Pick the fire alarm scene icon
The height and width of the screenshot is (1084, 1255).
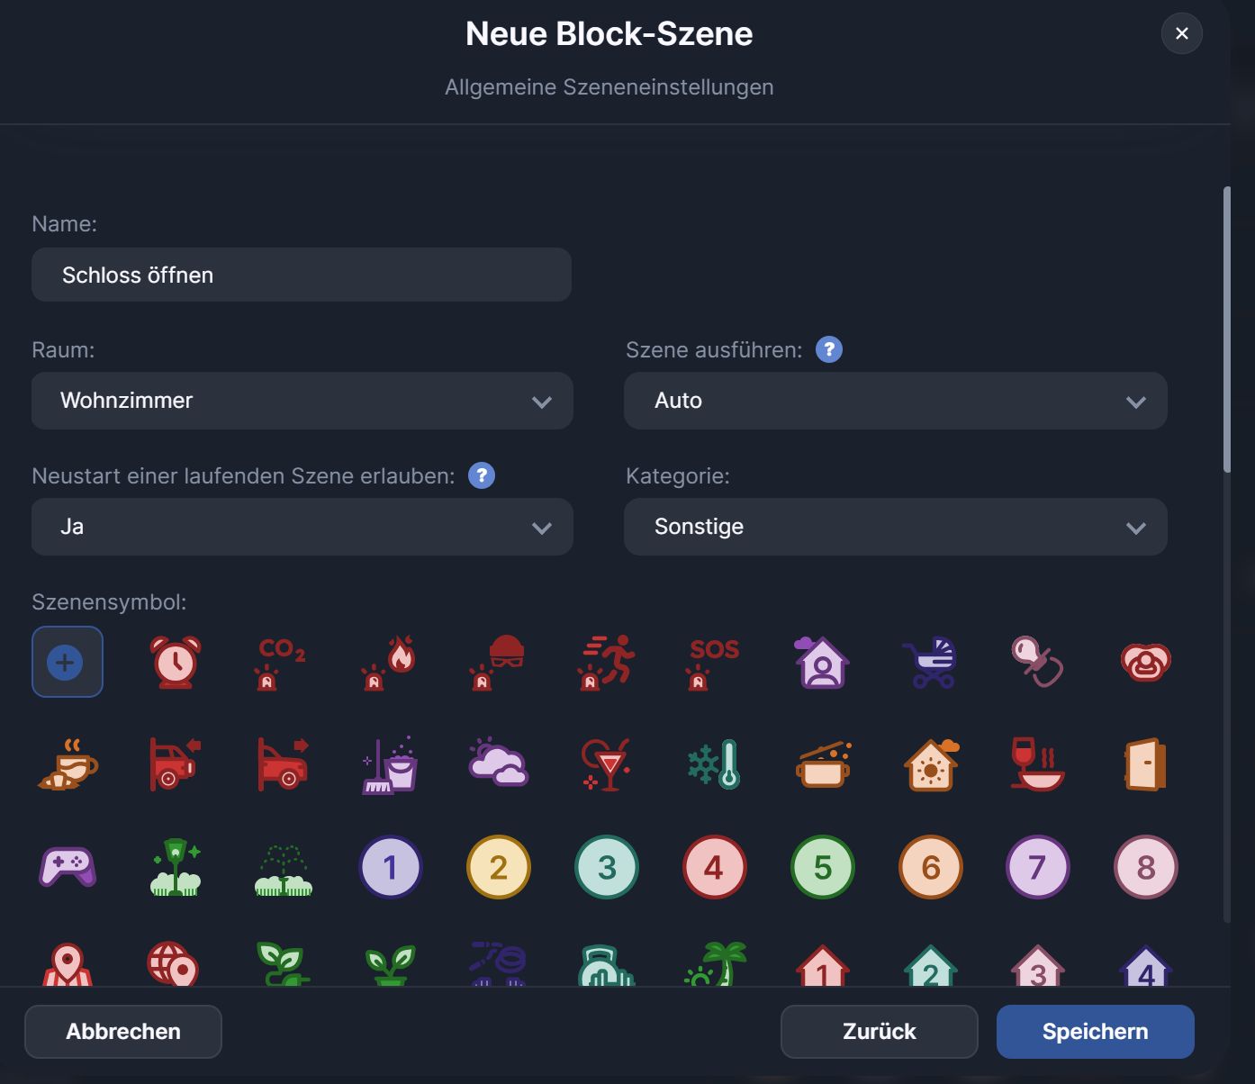tap(390, 662)
